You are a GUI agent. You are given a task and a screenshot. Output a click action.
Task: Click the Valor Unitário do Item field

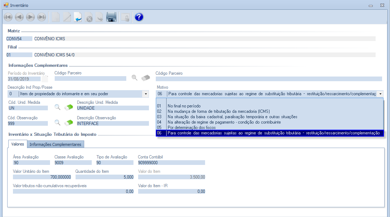point(42,177)
